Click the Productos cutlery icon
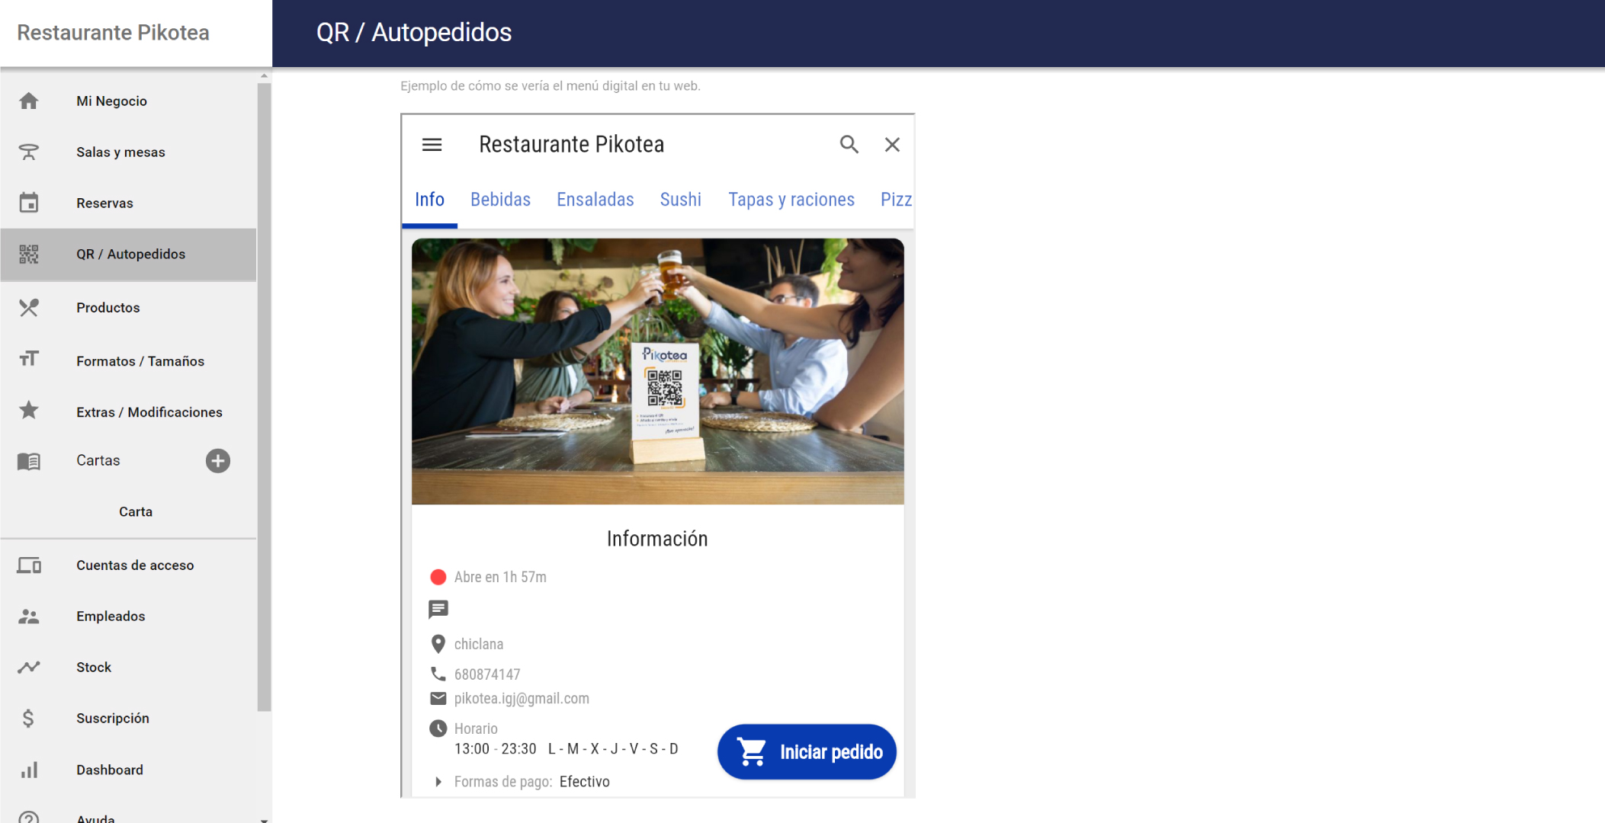 pos(29,307)
